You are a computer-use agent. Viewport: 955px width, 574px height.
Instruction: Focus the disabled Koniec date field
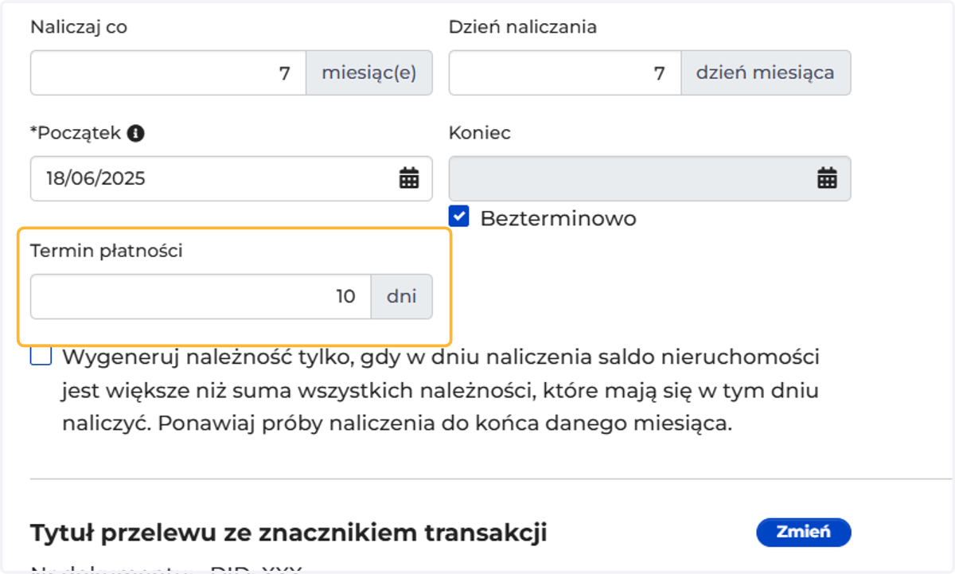[x=650, y=178]
